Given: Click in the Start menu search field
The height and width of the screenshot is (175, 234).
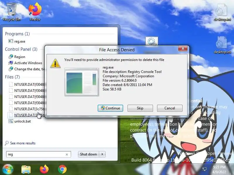Looking at the screenshot, I should (x=39, y=154).
